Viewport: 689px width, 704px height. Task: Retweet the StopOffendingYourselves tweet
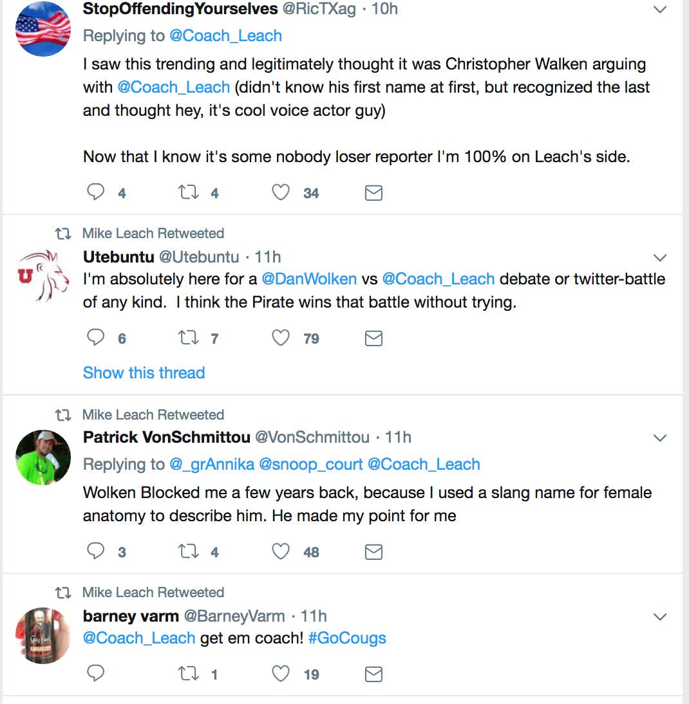pyautogui.click(x=189, y=192)
